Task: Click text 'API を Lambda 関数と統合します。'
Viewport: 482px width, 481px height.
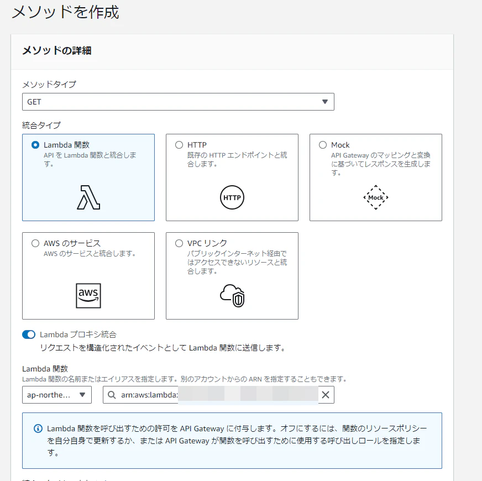Action: (x=90, y=159)
